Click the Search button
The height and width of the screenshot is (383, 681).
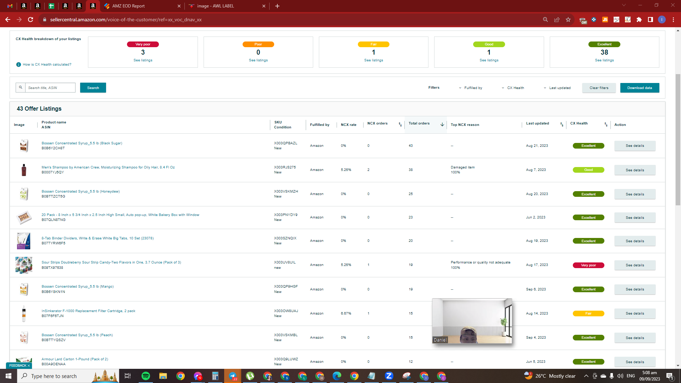(93, 88)
